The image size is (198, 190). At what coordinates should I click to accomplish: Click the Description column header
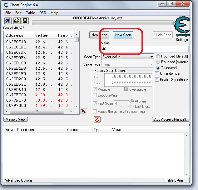pos(41,130)
